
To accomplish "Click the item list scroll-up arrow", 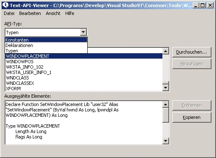I will 166,51.
